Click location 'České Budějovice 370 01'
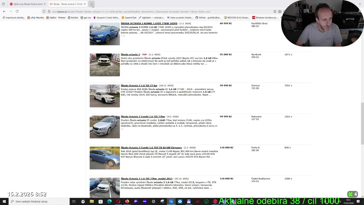364x205 pixels. pyautogui.click(x=261, y=180)
